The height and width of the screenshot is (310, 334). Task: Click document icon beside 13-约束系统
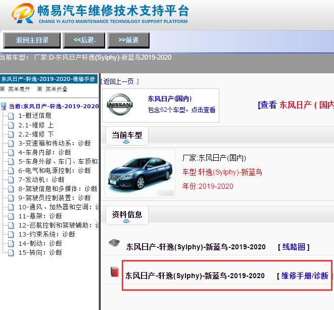pyautogui.click(x=11, y=235)
